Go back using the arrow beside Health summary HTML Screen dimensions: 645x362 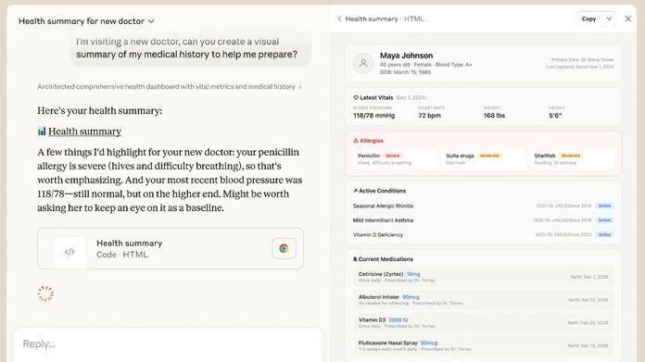(x=339, y=19)
